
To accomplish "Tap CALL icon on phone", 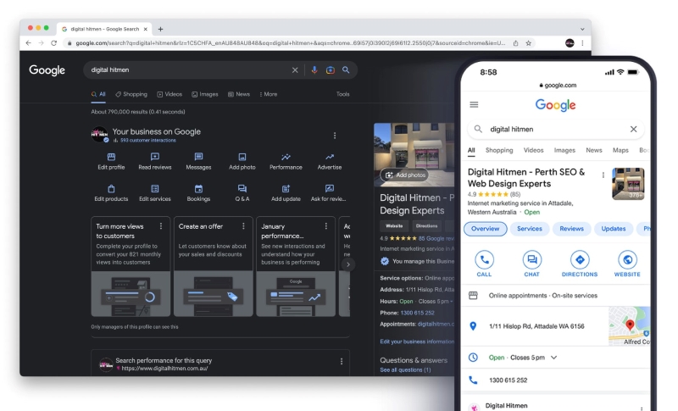I will [484, 260].
